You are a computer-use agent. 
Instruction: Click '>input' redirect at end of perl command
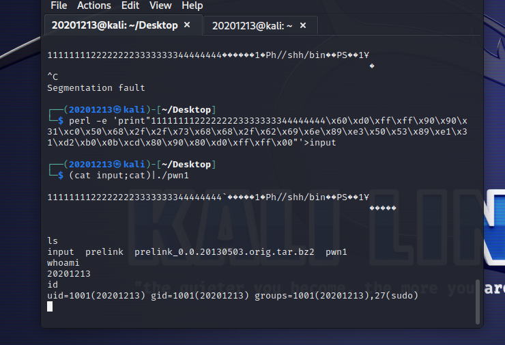click(320, 143)
